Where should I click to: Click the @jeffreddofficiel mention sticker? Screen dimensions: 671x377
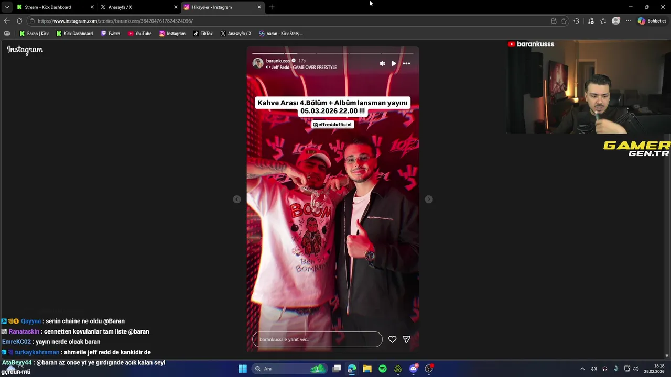pyautogui.click(x=332, y=124)
